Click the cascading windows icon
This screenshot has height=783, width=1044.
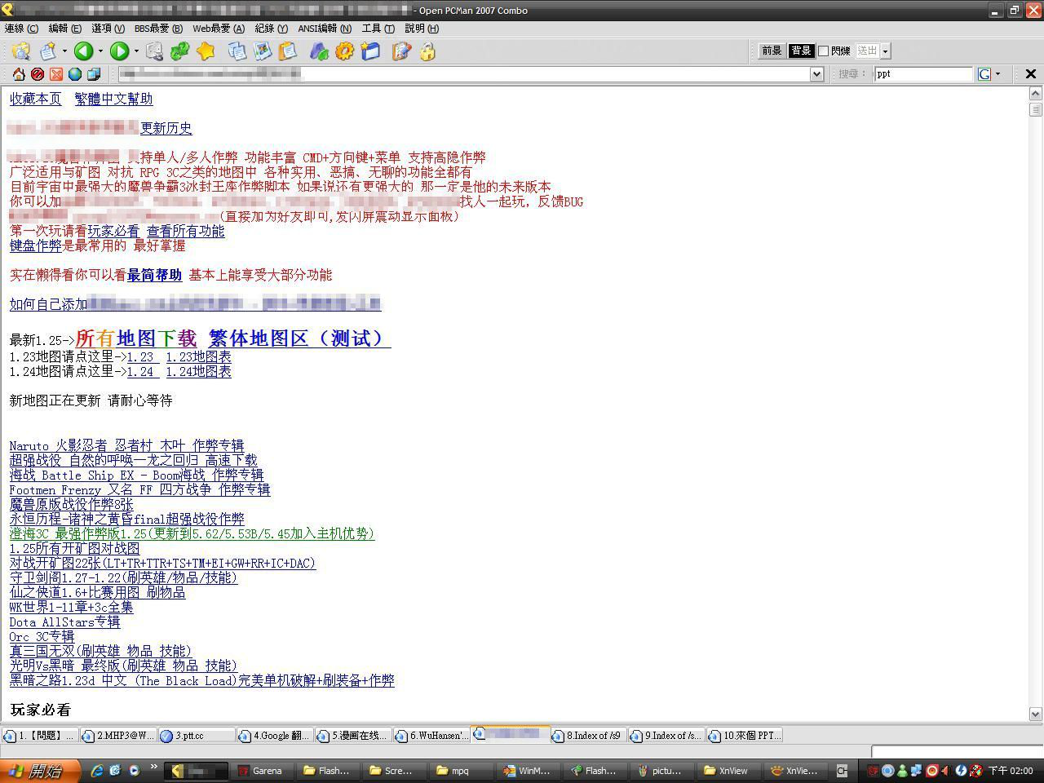pos(94,74)
